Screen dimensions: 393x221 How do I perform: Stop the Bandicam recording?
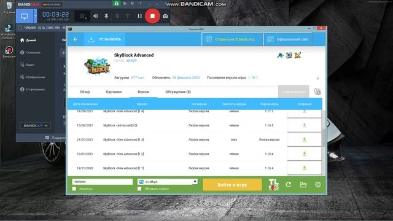pos(152,16)
